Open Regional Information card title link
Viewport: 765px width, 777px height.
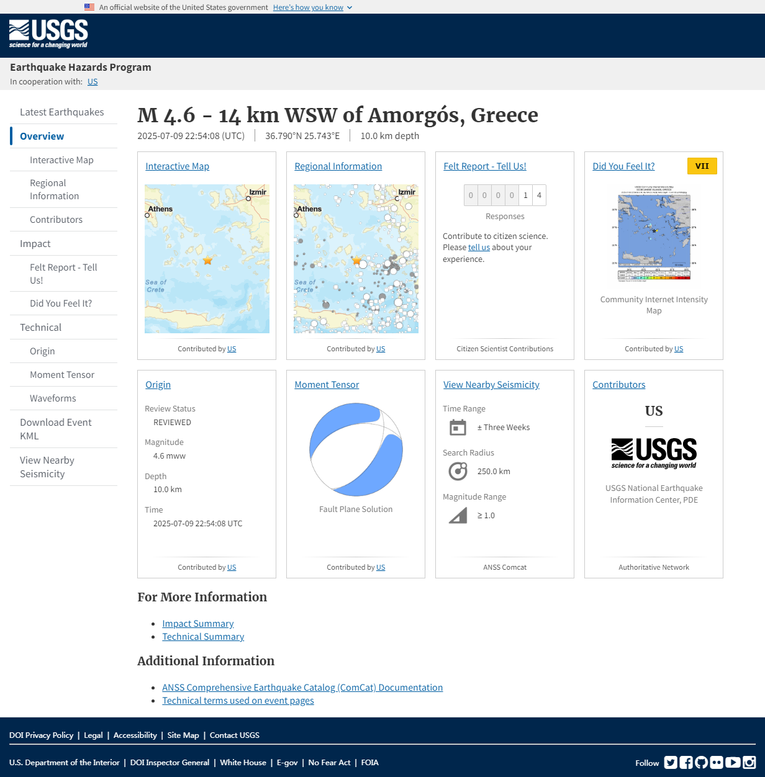tap(338, 166)
